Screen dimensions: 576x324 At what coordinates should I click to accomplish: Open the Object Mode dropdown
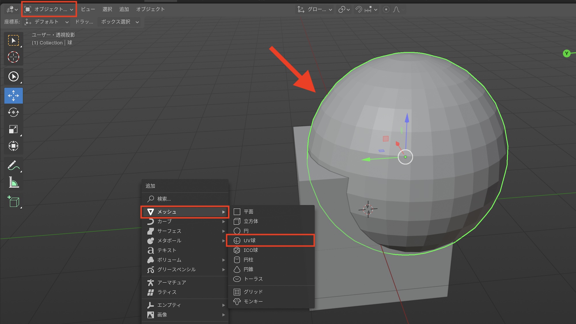[x=49, y=9]
